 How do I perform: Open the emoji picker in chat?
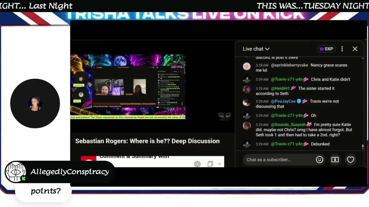click(x=319, y=160)
